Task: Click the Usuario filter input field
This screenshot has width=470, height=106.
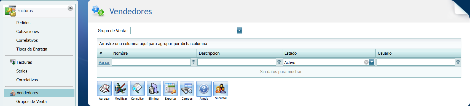Action: [416, 62]
